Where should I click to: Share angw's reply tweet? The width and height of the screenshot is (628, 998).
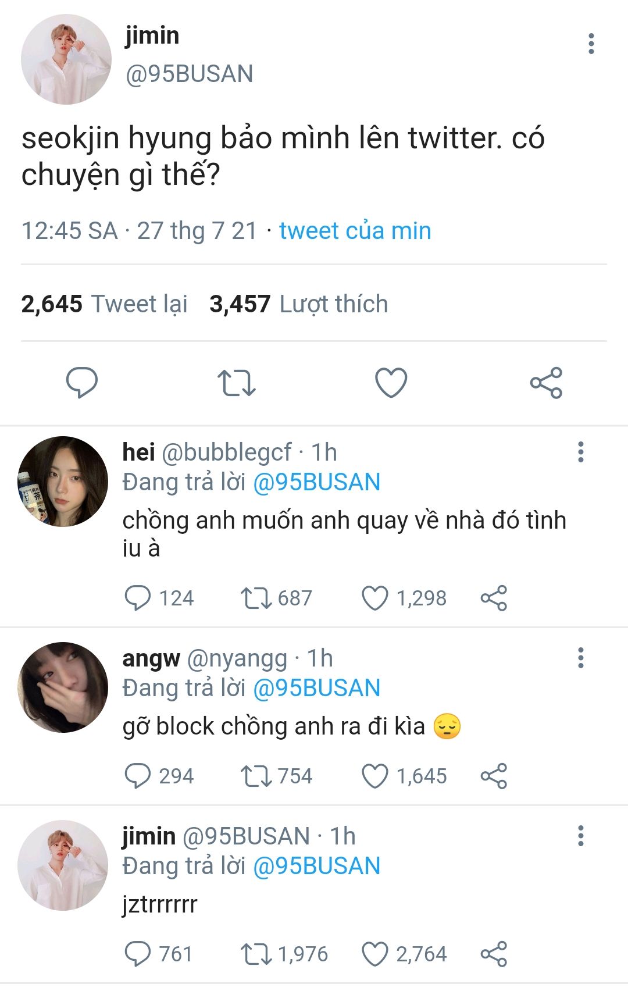(494, 776)
